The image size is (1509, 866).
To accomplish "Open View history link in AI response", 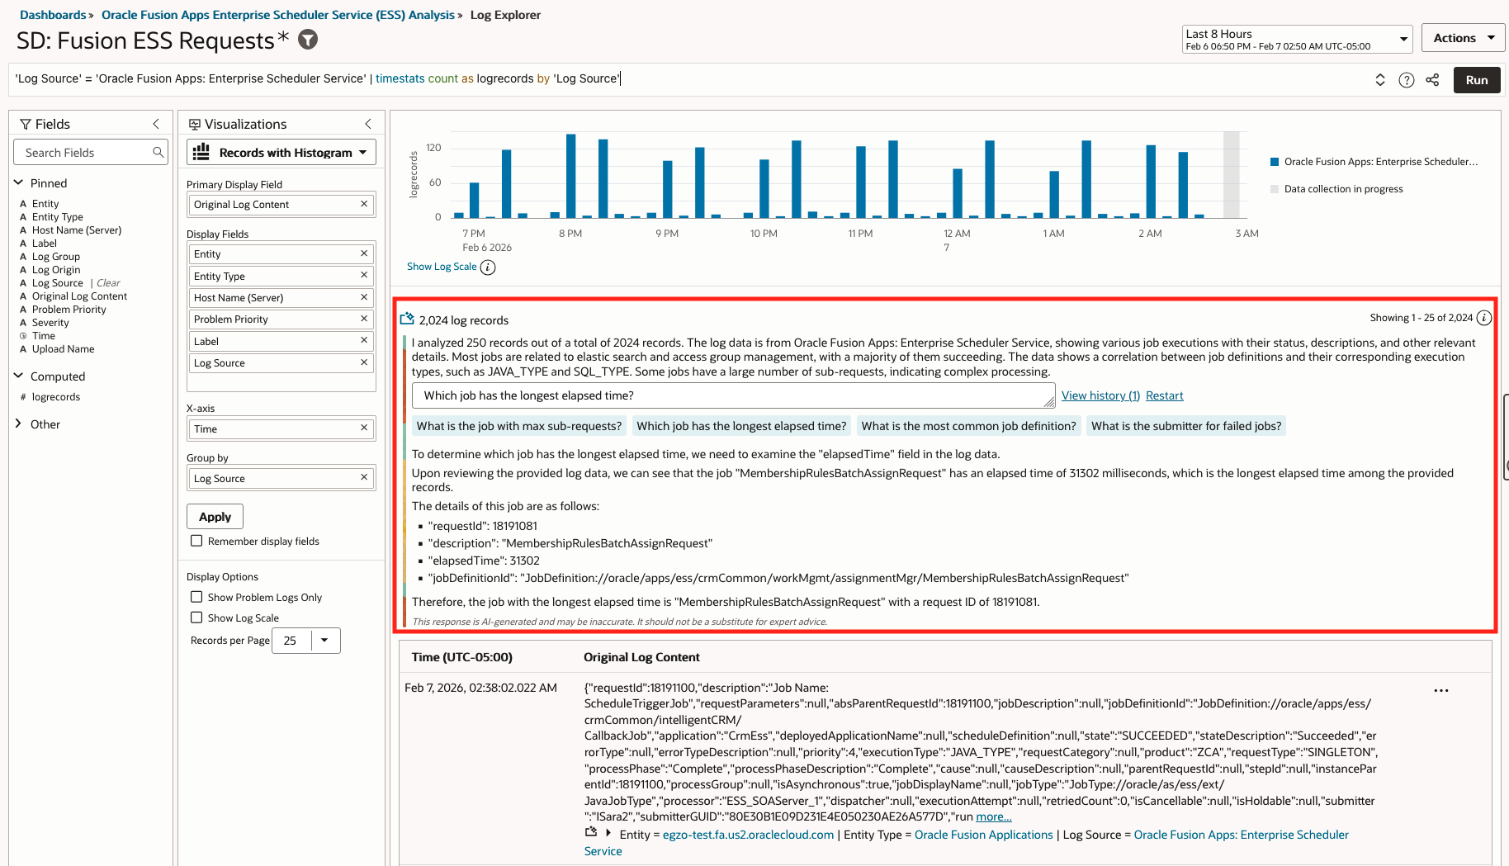I will click(1100, 395).
